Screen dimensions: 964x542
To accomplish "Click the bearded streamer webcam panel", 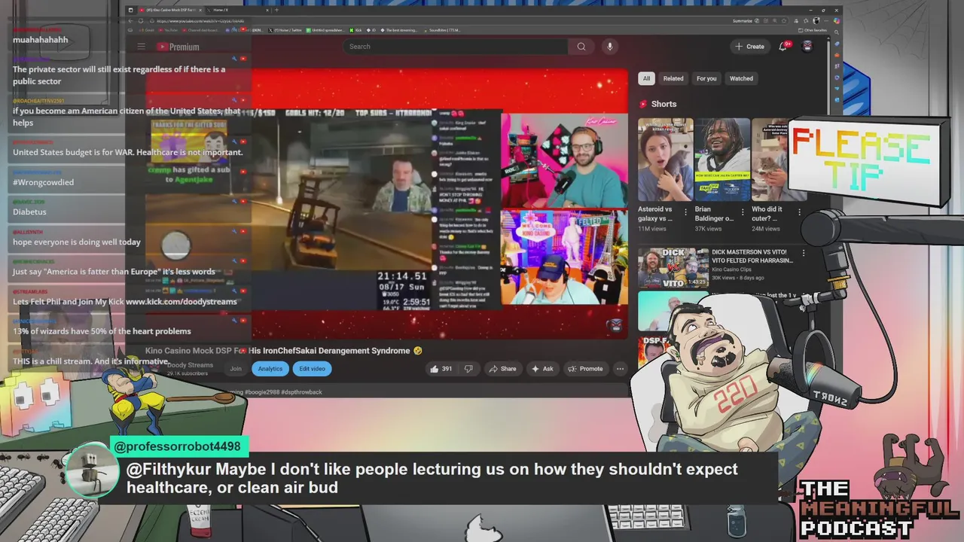I will coord(564,160).
